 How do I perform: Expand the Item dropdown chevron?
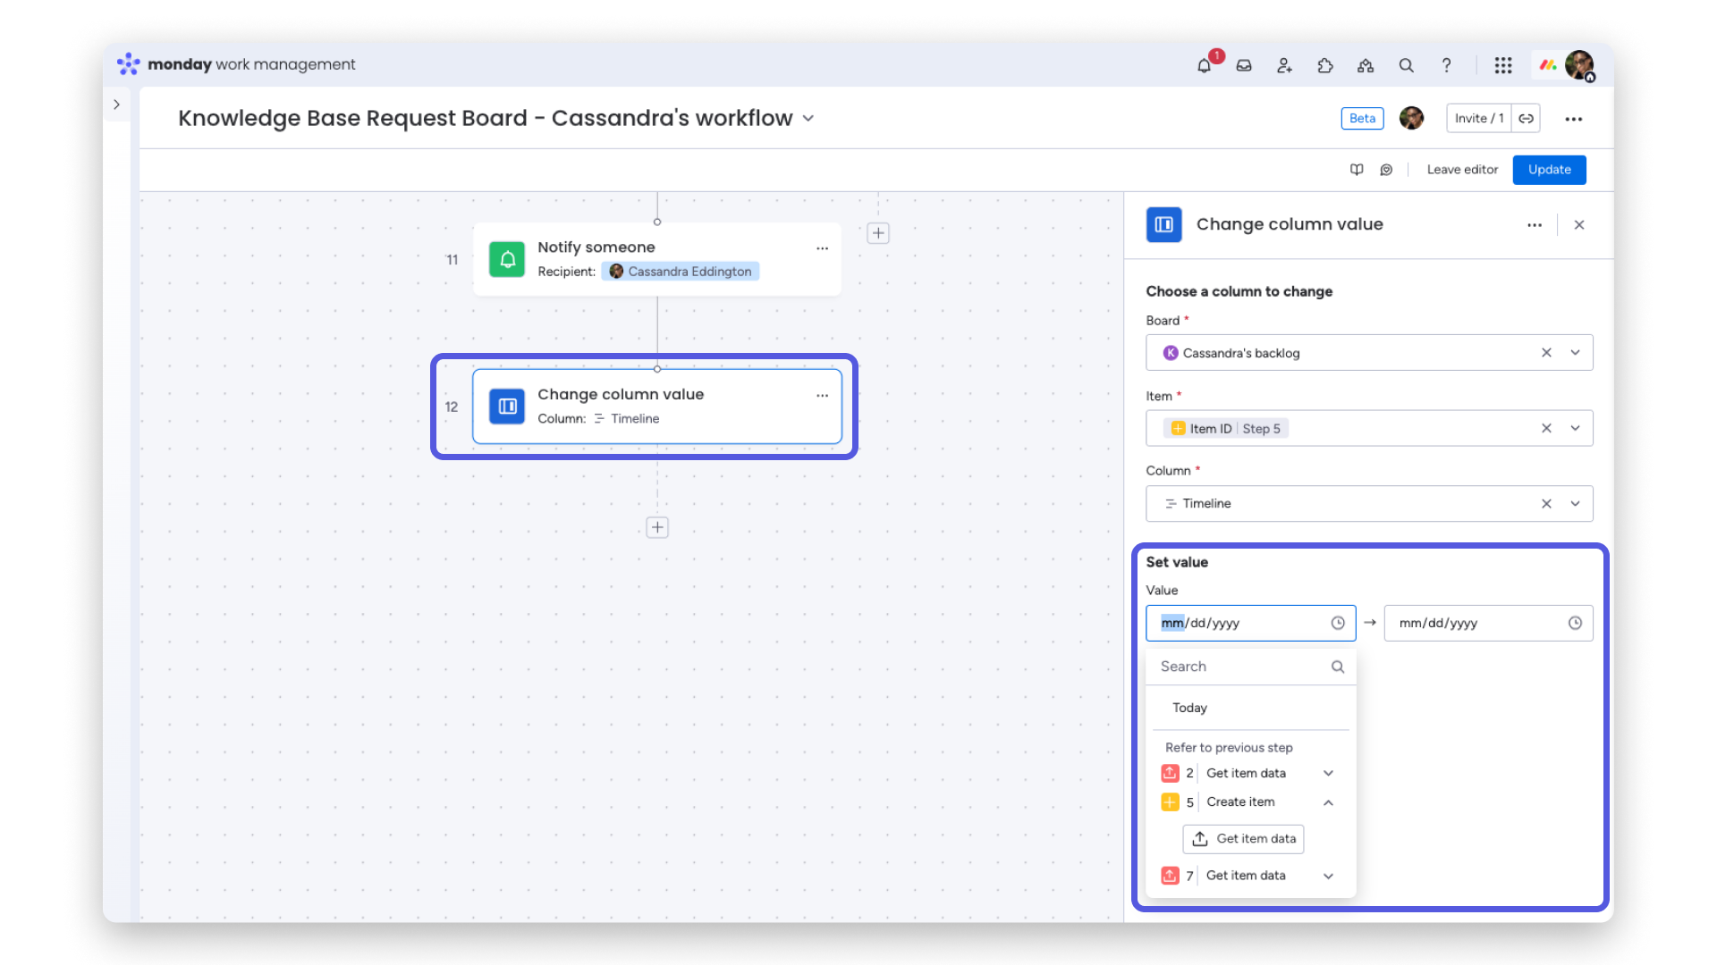1576,429
